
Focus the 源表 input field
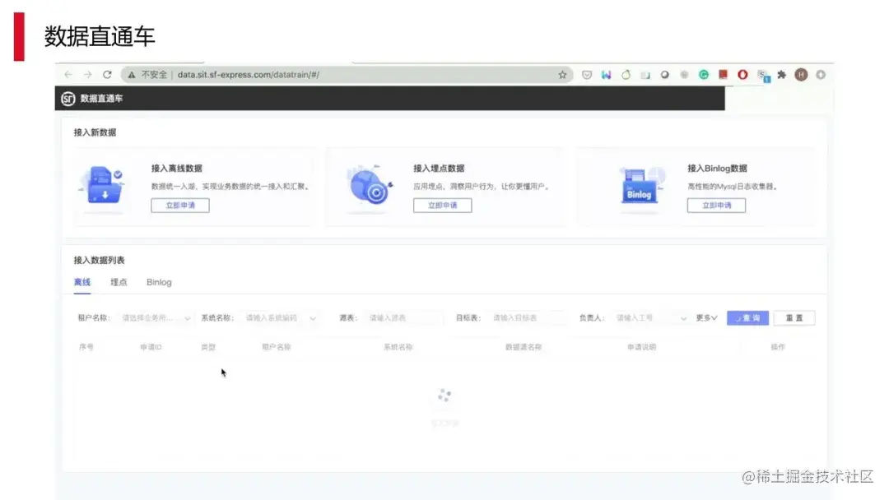(x=403, y=318)
